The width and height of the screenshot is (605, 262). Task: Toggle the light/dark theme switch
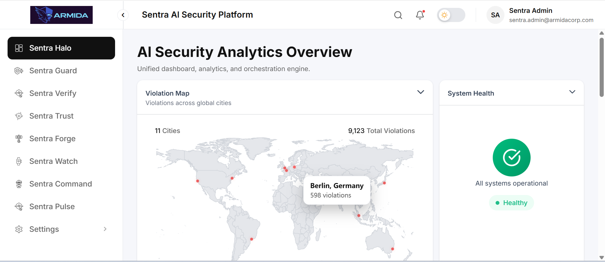(x=451, y=15)
